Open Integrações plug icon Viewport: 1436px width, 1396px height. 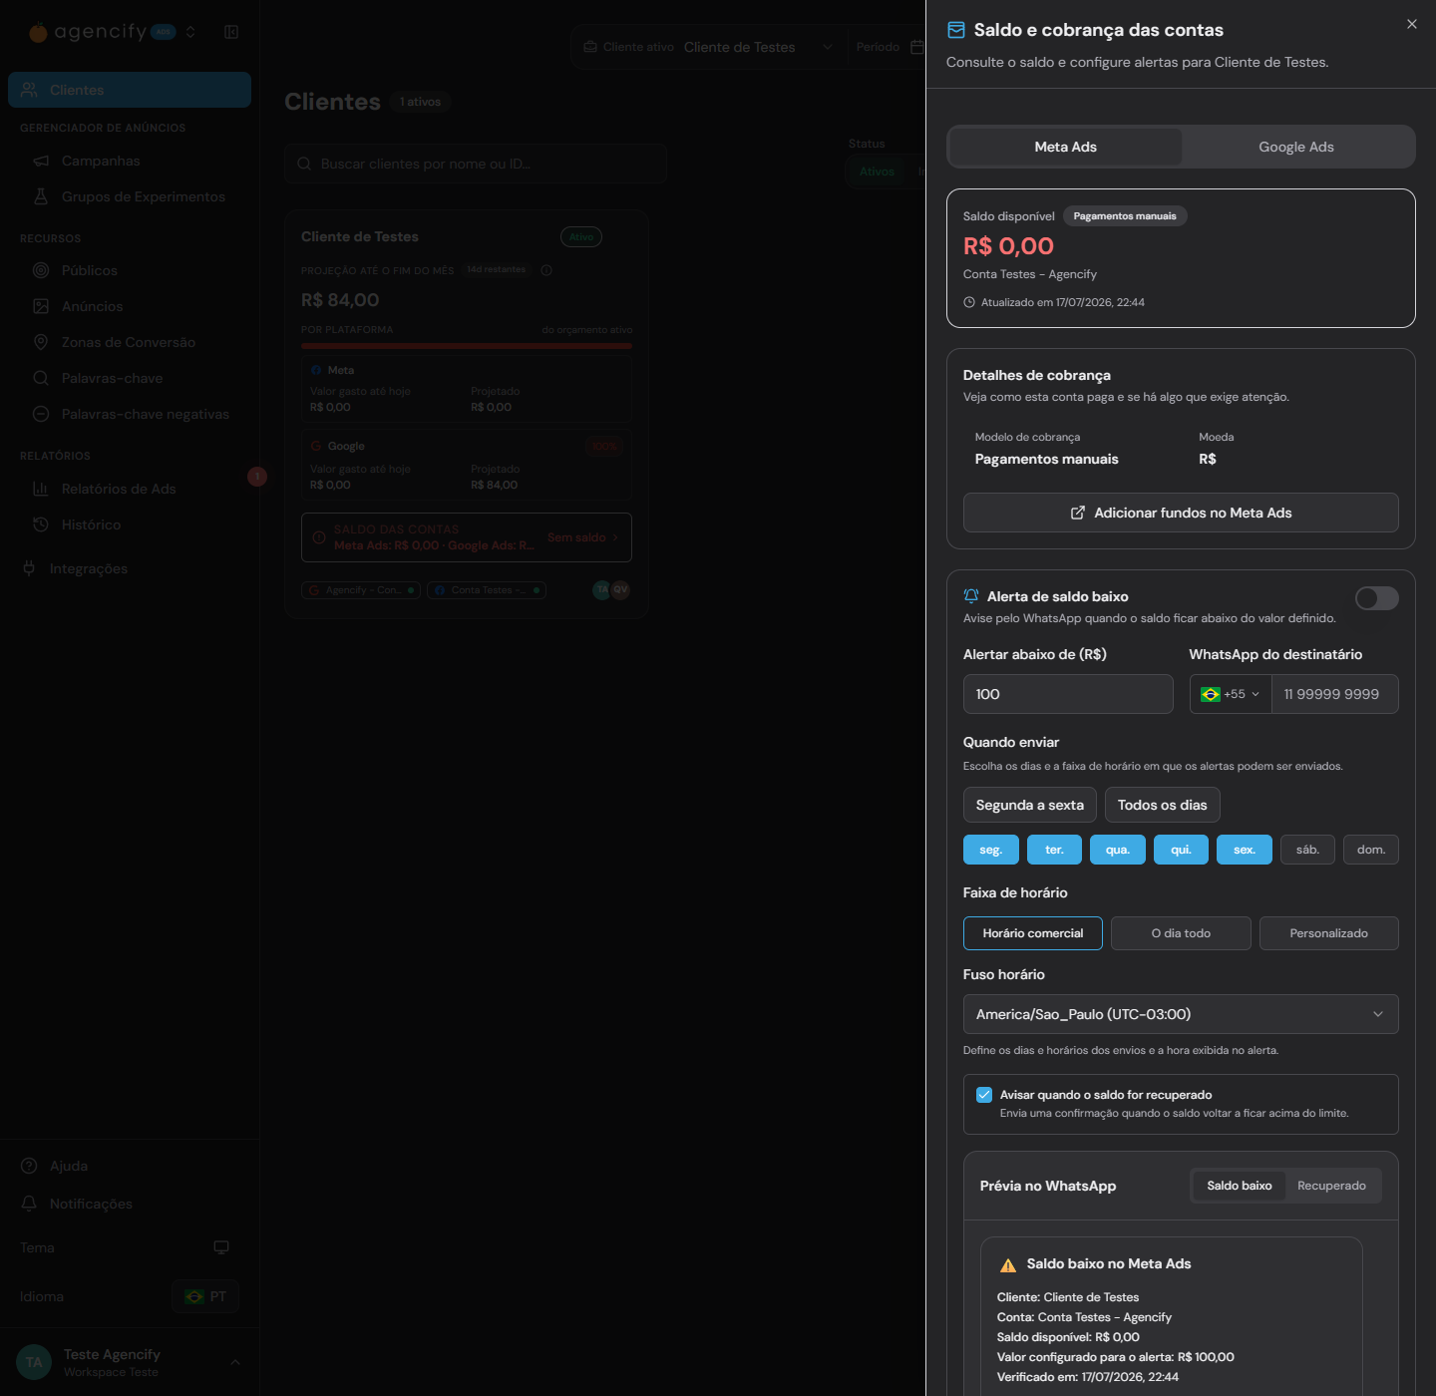click(x=29, y=568)
